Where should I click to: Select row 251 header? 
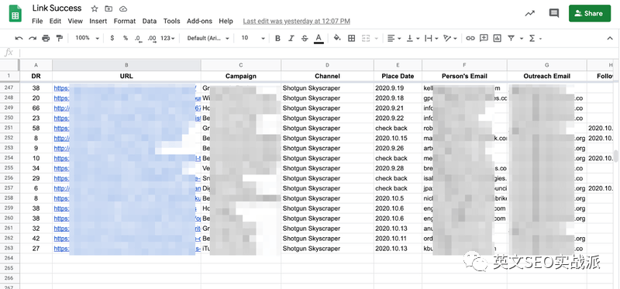point(9,128)
